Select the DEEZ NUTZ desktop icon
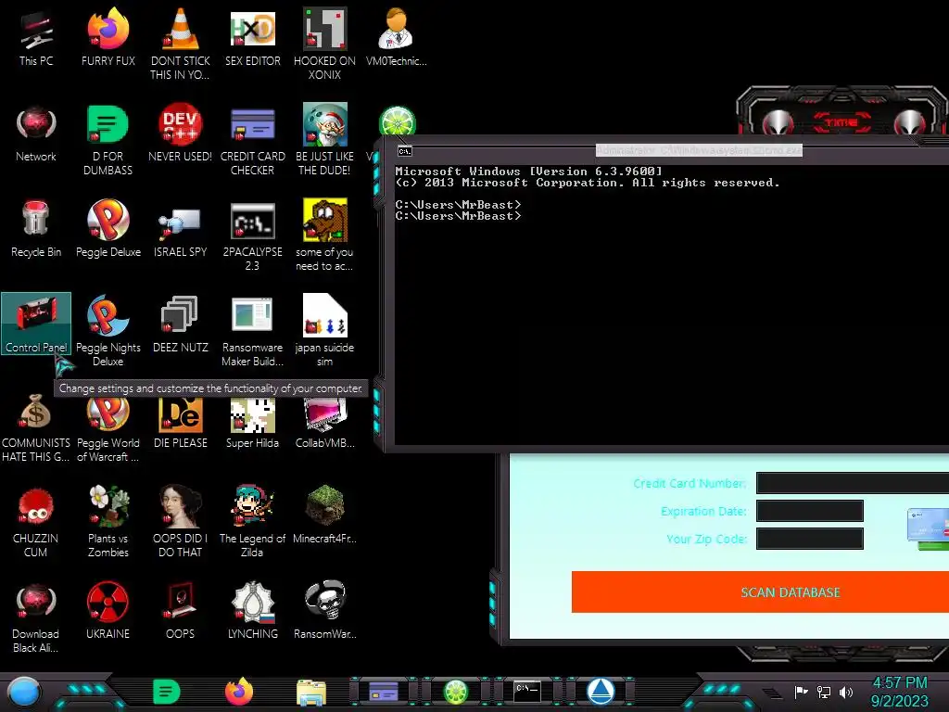Image resolution: width=949 pixels, height=712 pixels. 180,324
